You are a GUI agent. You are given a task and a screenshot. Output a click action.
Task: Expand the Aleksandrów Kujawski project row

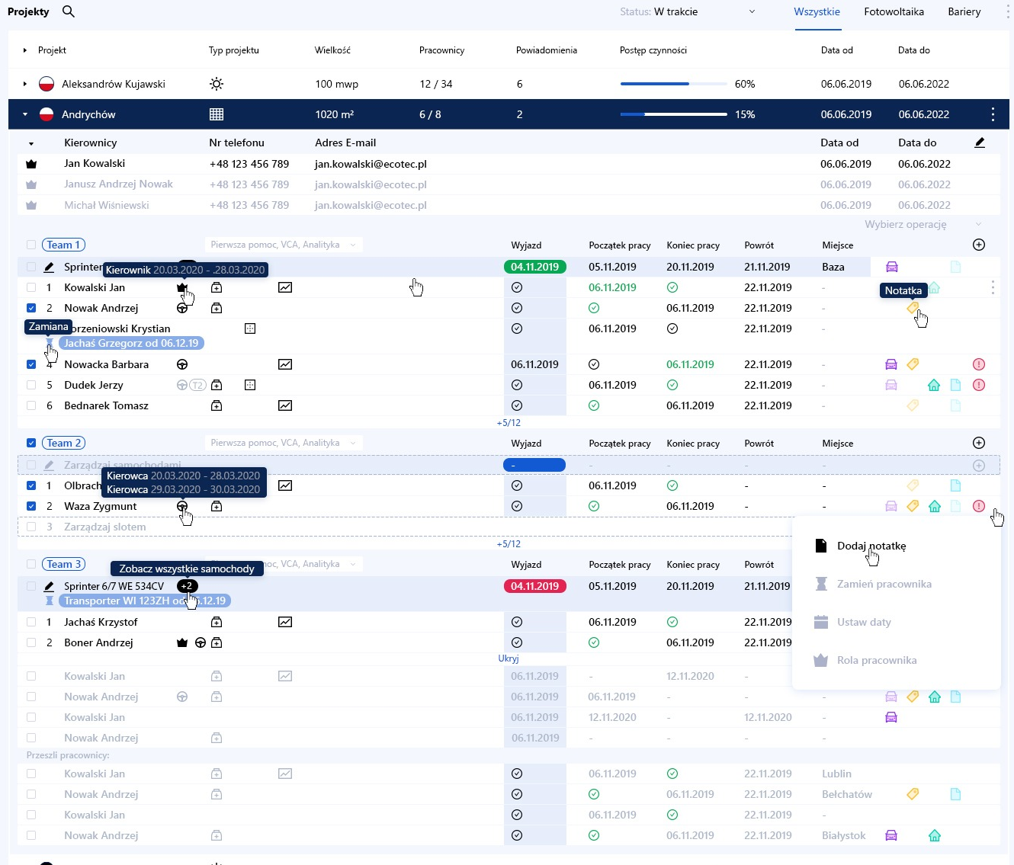pyautogui.click(x=25, y=84)
